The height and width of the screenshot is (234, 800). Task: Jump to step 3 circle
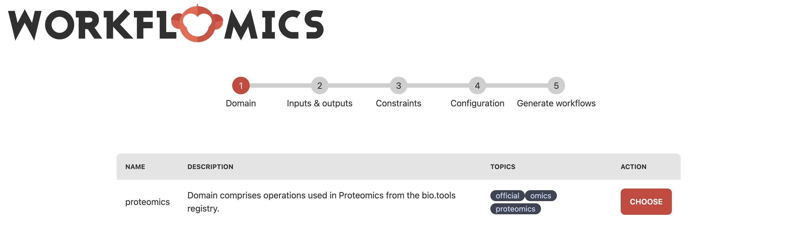pyautogui.click(x=398, y=85)
